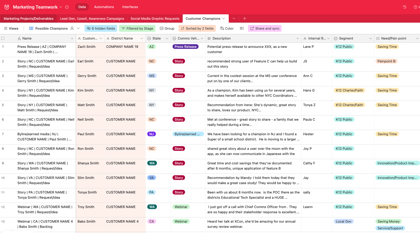Image resolution: width=420 pixels, height=233 pixels.
Task: Open the Views sidebar hamburger icon
Action: [x=6, y=28]
